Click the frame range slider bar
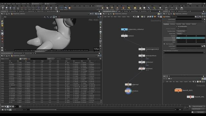The width and height of the screenshot is (206, 116). point(43,110)
